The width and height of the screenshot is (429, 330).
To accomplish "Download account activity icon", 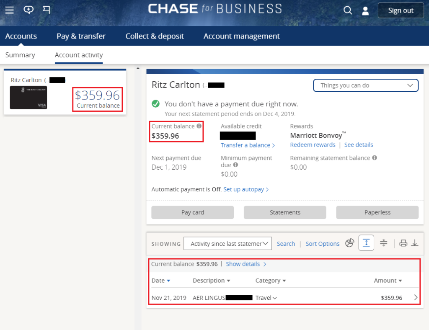I will point(415,243).
